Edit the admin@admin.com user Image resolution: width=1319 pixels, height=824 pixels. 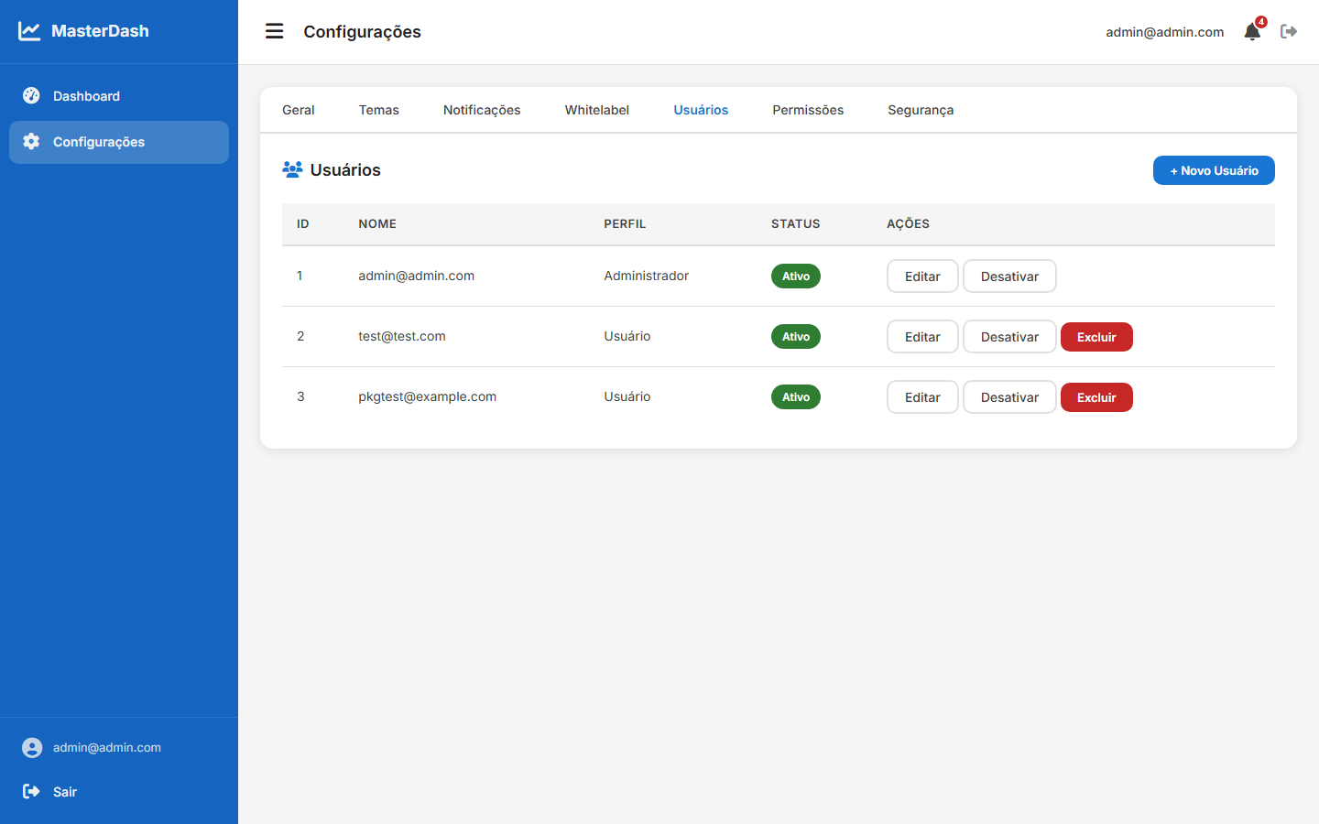(922, 276)
